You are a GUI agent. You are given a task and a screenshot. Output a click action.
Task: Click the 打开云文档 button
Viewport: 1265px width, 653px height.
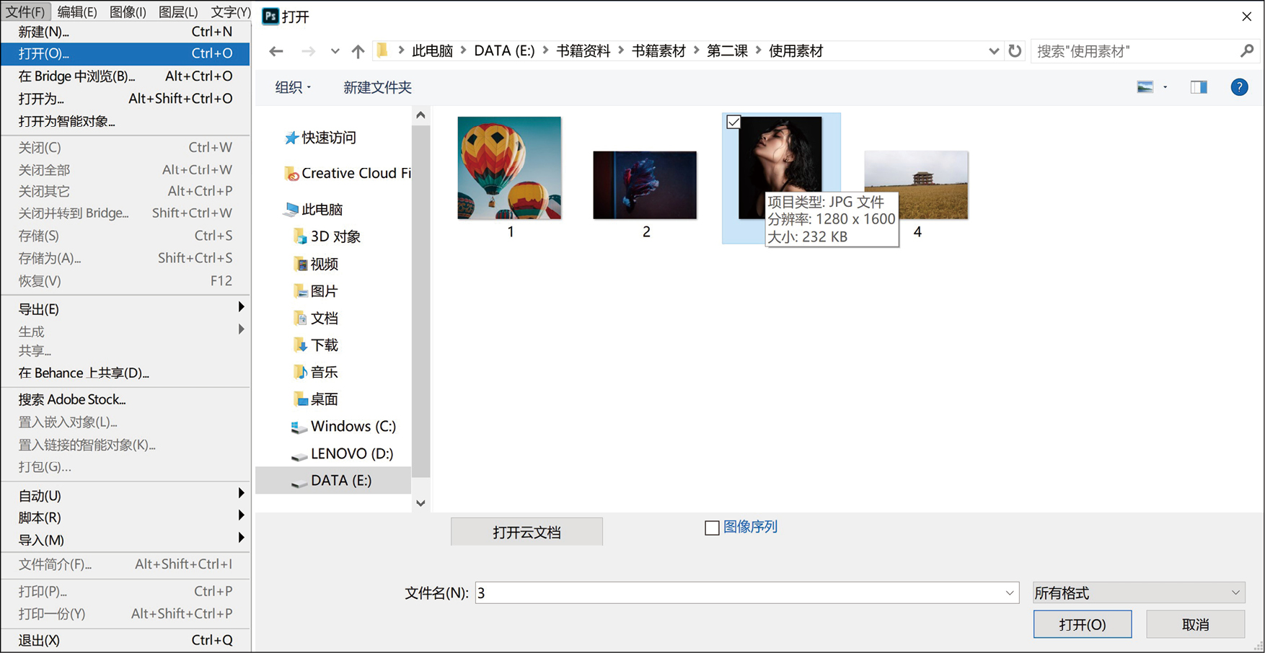click(526, 532)
